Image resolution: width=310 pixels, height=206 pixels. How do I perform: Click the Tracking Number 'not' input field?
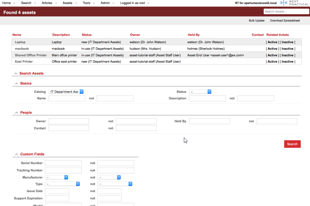(116, 170)
